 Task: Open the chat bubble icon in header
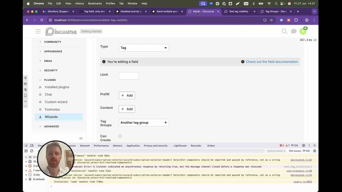coord(294,31)
